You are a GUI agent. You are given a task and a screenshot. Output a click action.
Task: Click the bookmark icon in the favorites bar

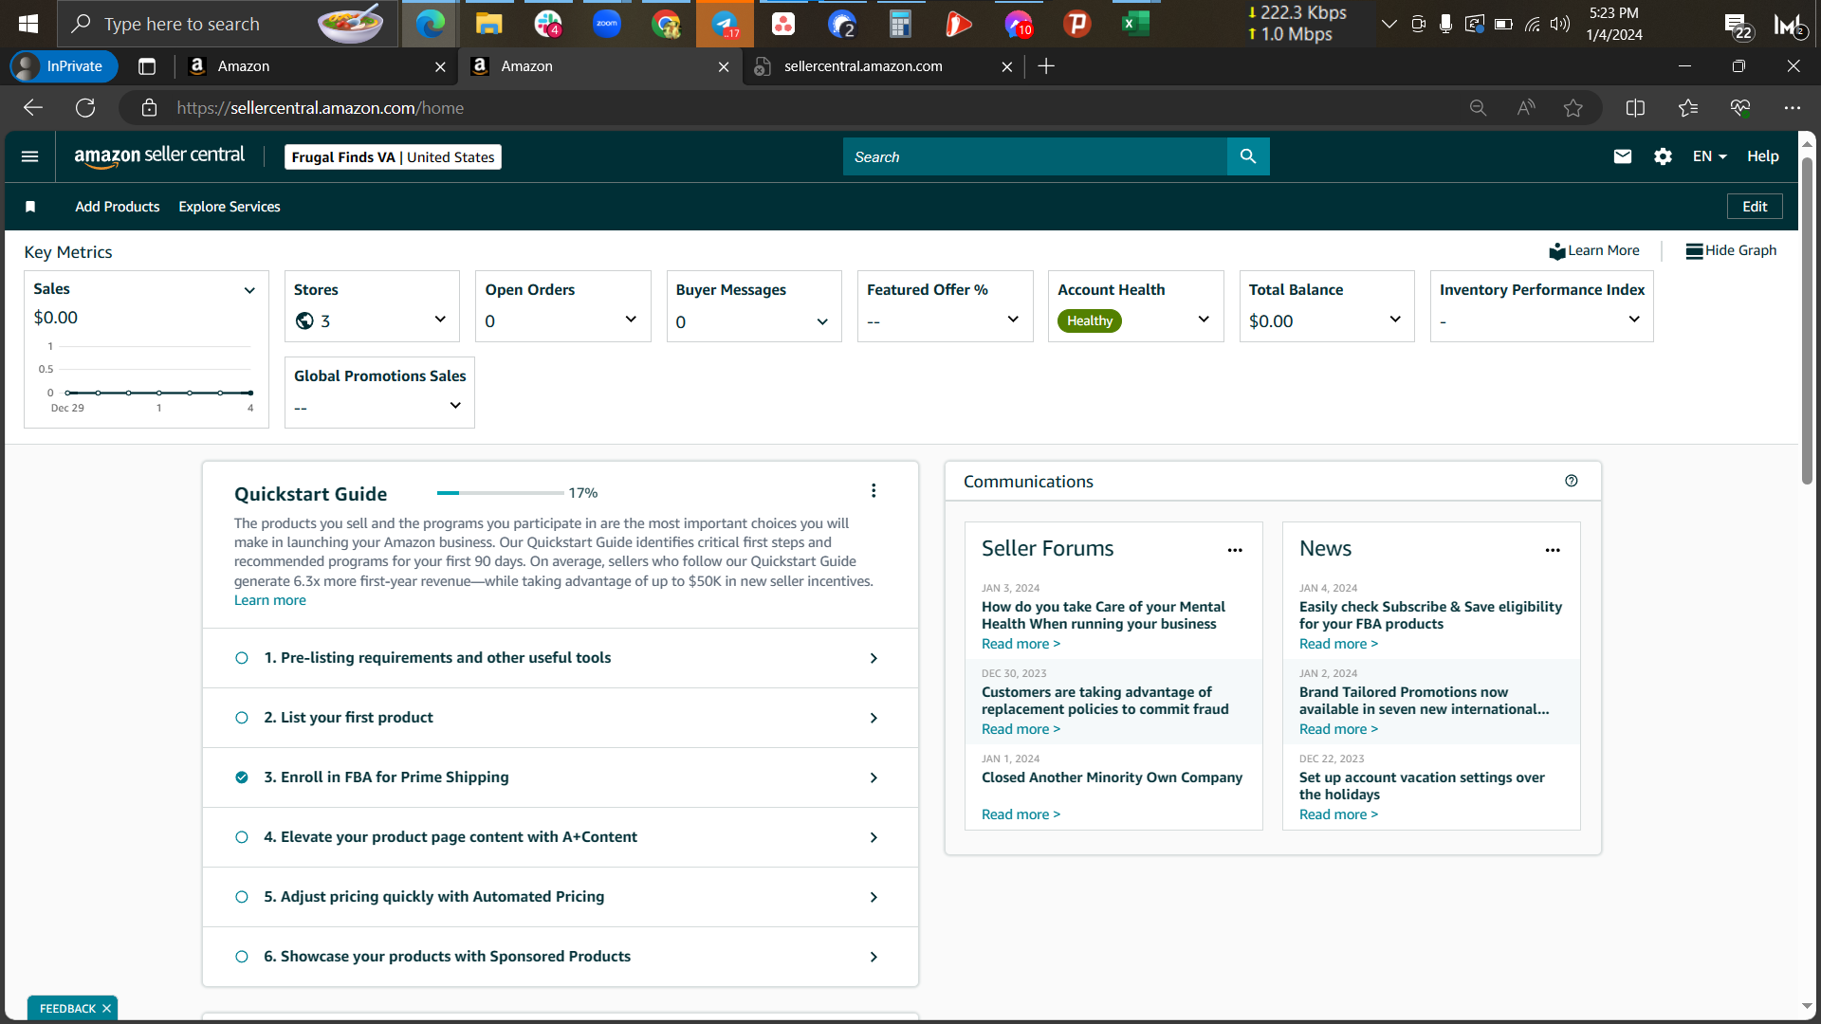click(30, 207)
